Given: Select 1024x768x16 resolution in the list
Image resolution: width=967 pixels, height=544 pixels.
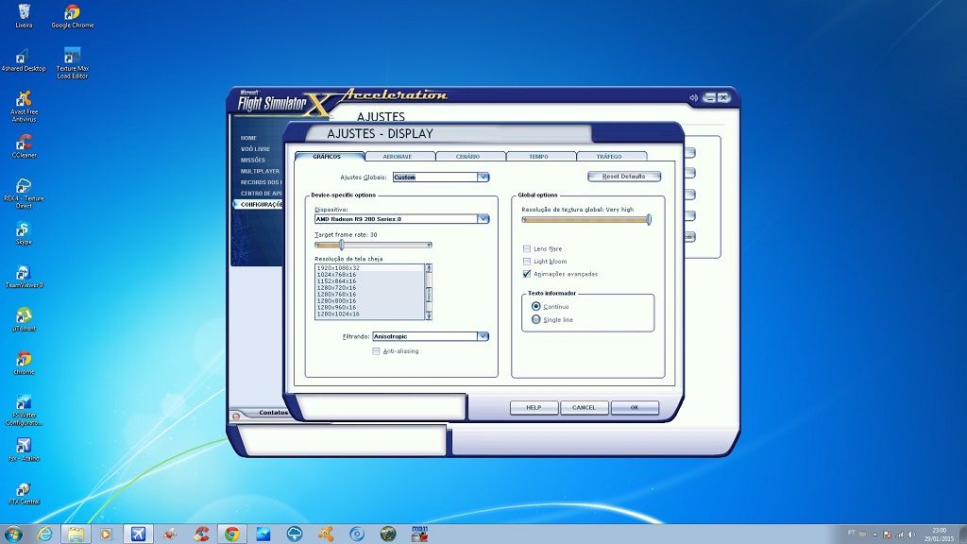Looking at the screenshot, I should 369,275.
